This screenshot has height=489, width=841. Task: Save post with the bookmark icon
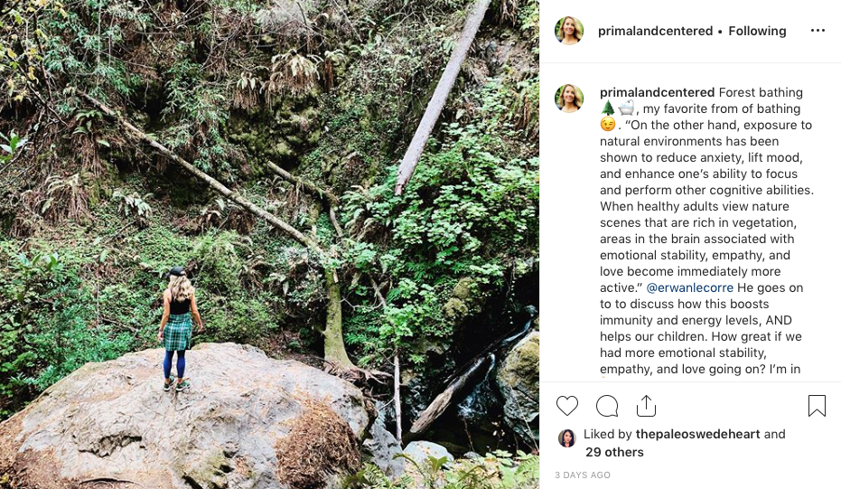coord(817,406)
